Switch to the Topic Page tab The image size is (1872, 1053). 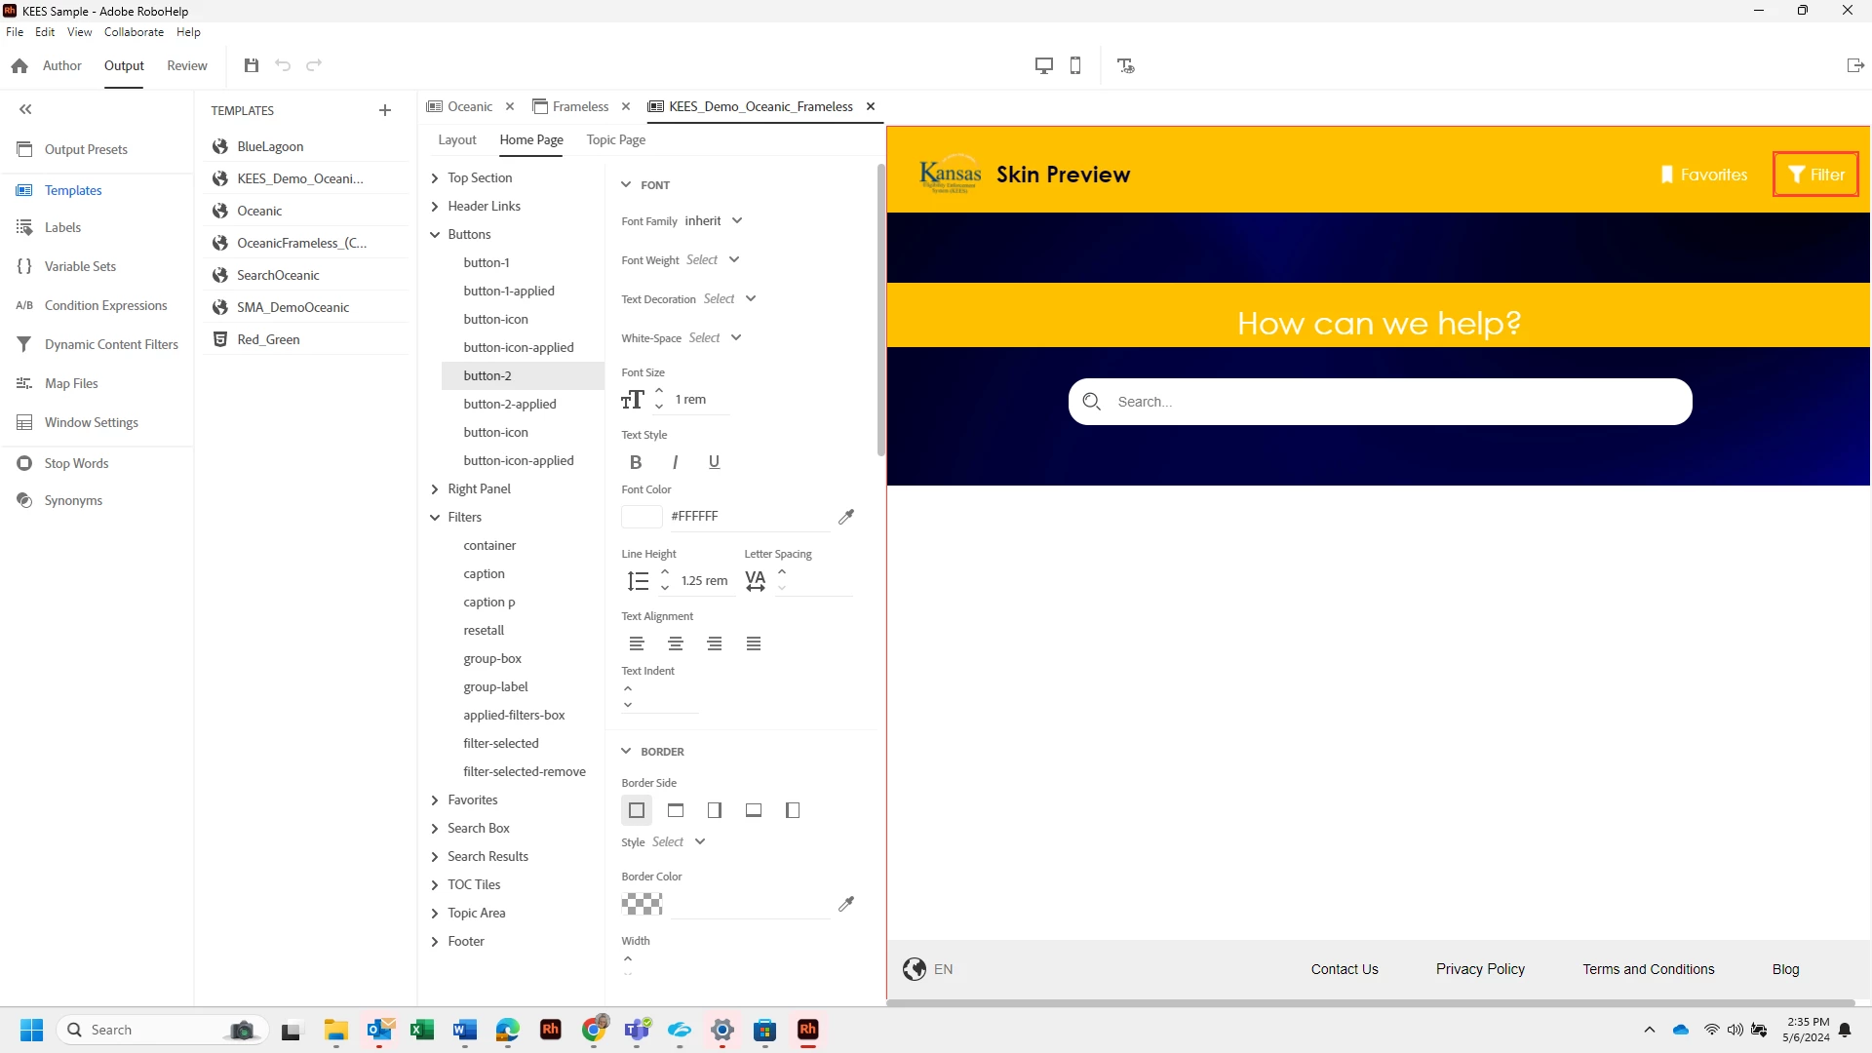(x=615, y=139)
